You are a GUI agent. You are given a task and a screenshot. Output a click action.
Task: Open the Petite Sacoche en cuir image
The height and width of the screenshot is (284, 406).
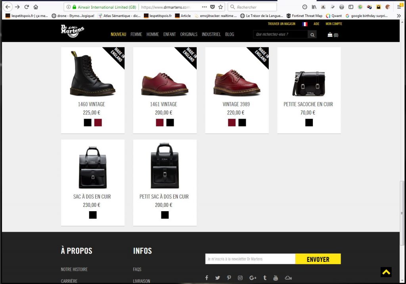tap(308, 84)
